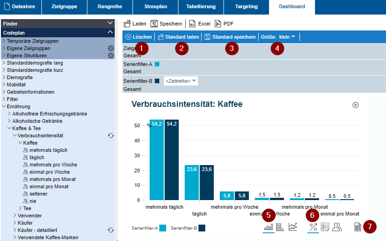Open the Rangreihe tab
Viewport: 386px width, 241px height.
(x=110, y=7)
